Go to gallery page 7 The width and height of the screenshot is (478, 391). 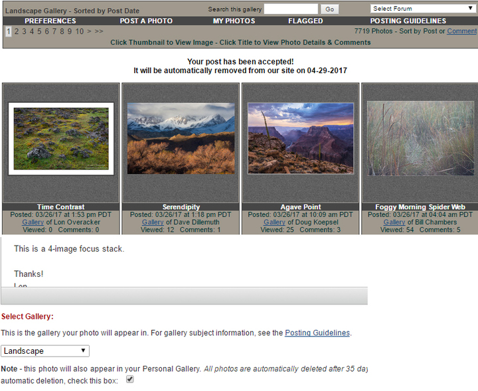click(x=54, y=31)
